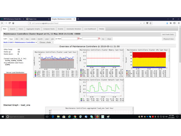Click the 'to' end date input field
This screenshot has height=136, width=181.
[90, 39]
